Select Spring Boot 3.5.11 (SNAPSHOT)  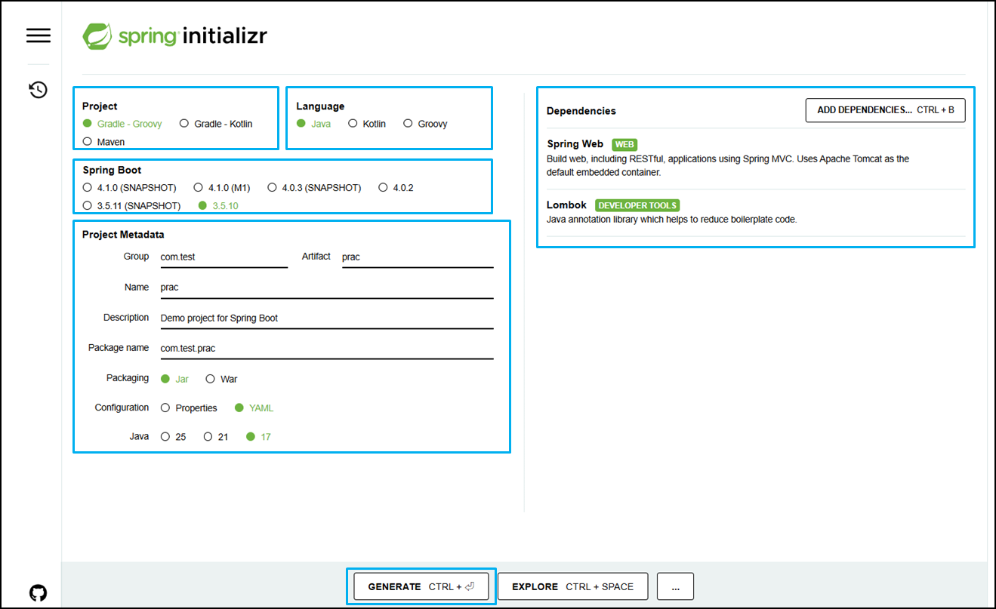pos(131,205)
